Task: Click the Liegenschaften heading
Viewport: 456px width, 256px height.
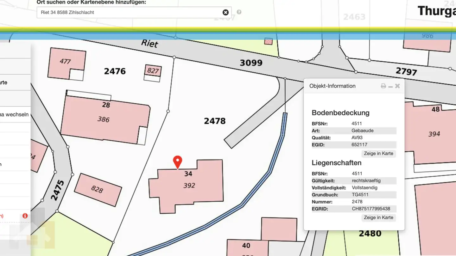Action: point(337,163)
